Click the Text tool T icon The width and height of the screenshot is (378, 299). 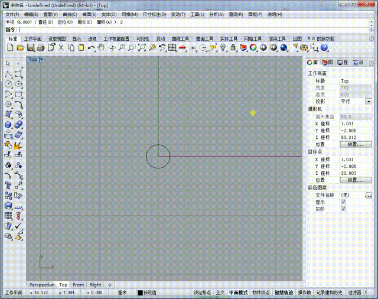tap(8, 186)
